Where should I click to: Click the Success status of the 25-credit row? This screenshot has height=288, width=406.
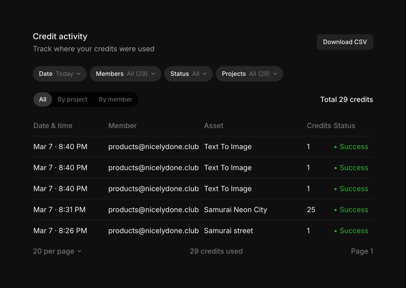353,210
